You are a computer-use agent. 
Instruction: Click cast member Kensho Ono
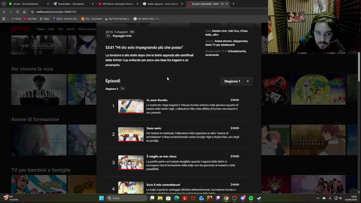(x=219, y=31)
